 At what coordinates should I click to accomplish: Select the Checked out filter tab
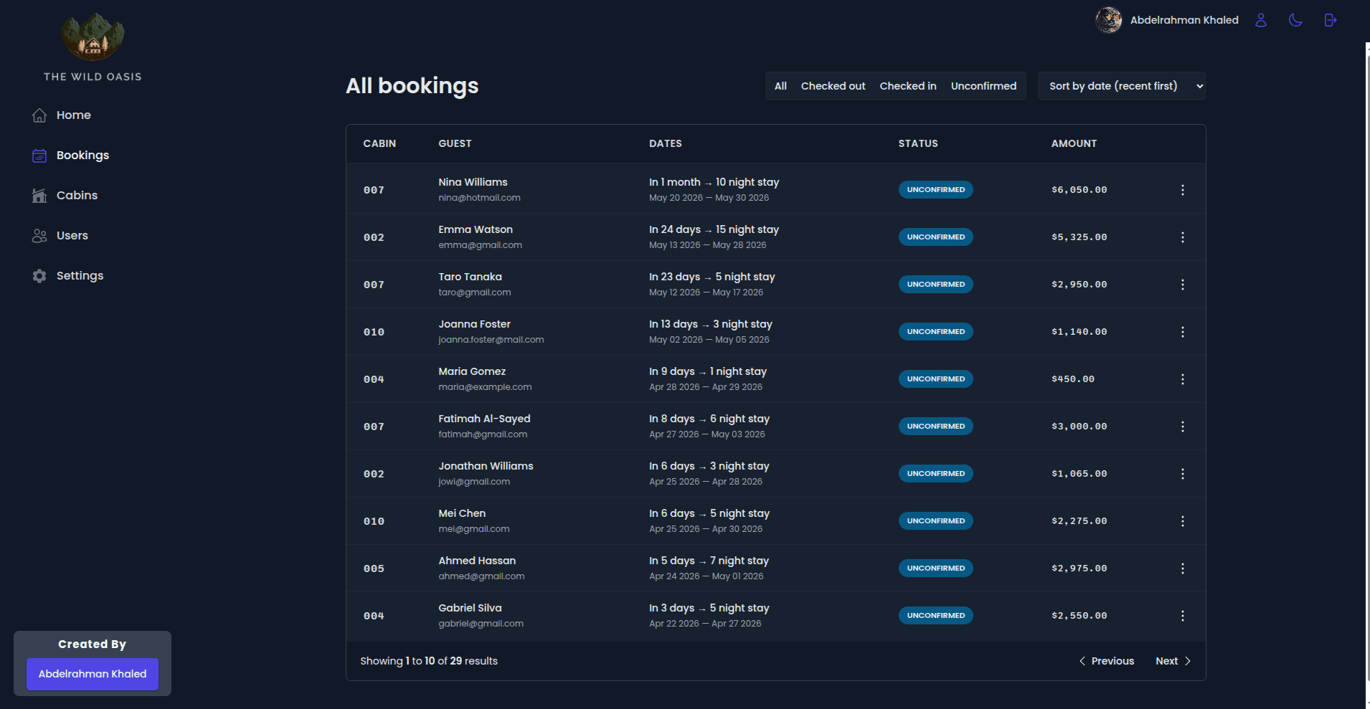833,86
